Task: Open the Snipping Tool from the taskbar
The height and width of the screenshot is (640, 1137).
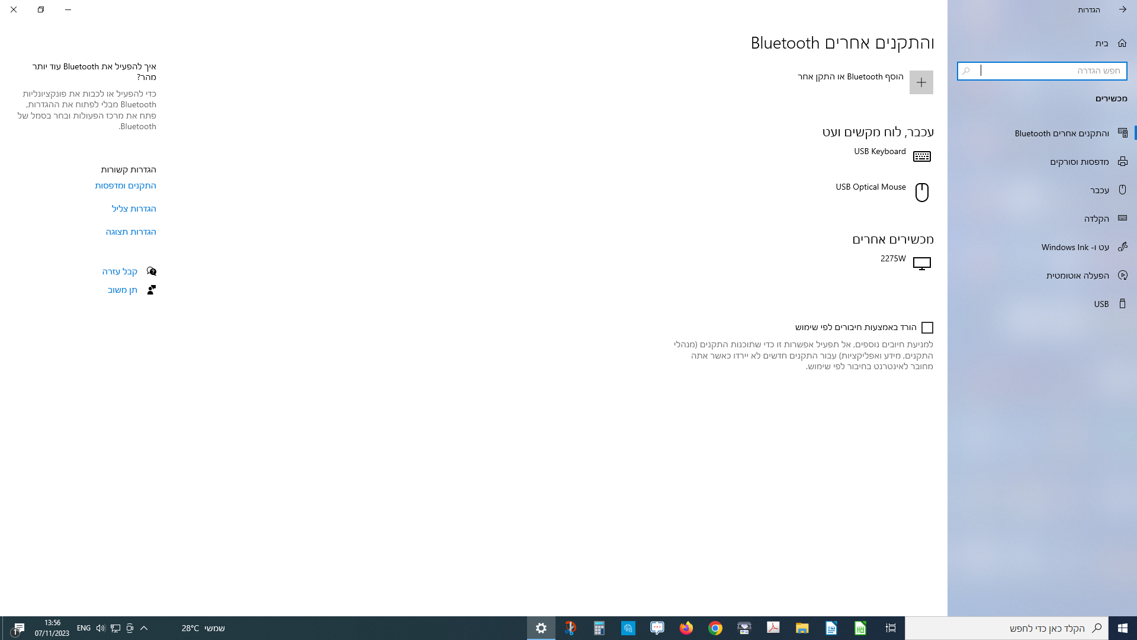Action: (x=570, y=628)
